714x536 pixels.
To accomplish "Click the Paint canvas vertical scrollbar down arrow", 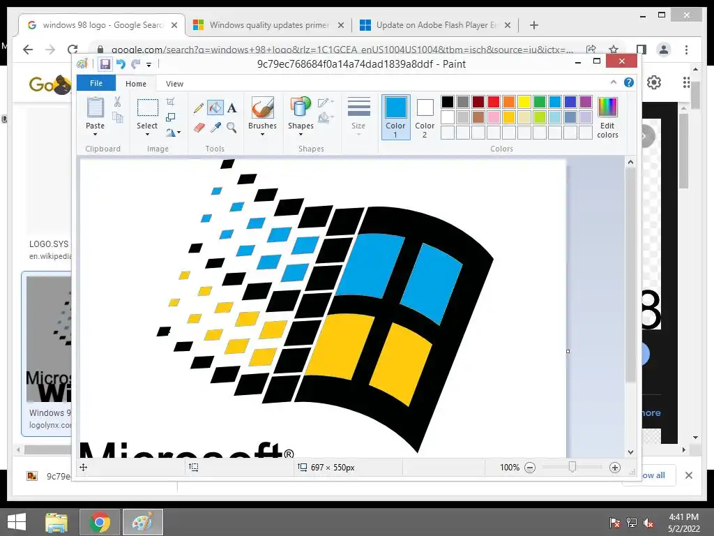I will tap(630, 452).
